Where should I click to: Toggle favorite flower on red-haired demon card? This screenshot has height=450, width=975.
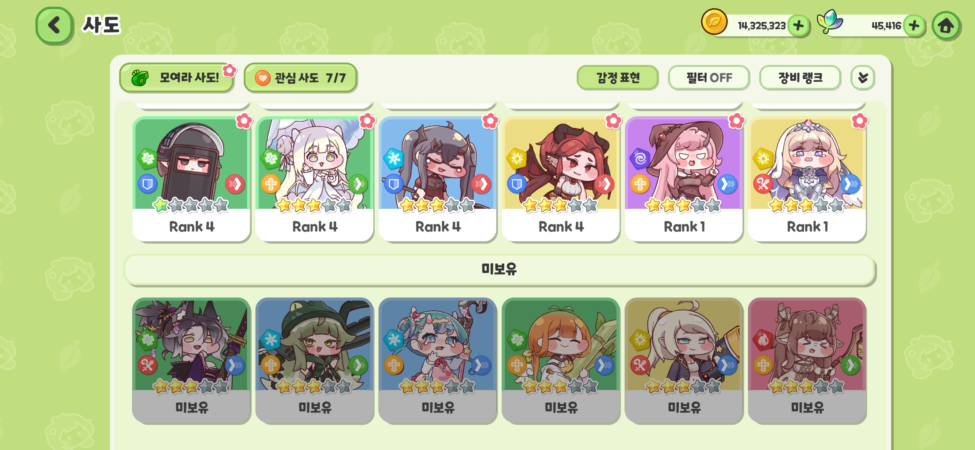click(613, 121)
